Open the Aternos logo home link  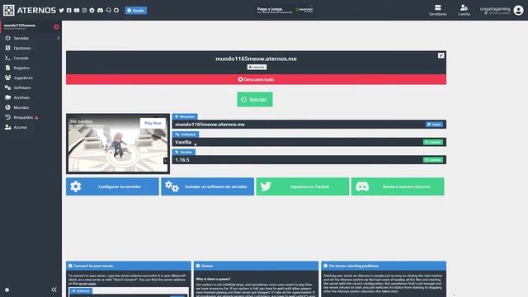(30, 10)
